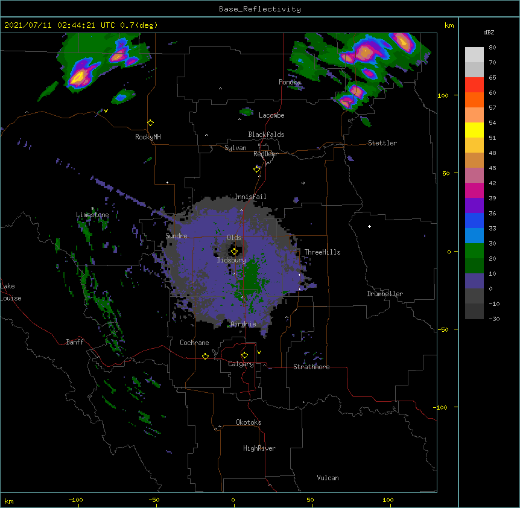Select the 80 value in the dBZ legend
The width and height of the screenshot is (520, 508).
(492, 48)
